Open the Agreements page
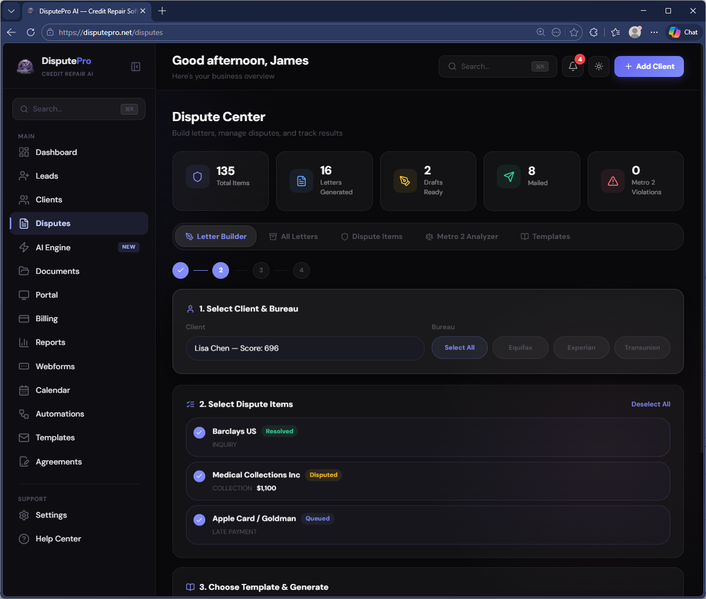The width and height of the screenshot is (706, 599). pos(59,462)
